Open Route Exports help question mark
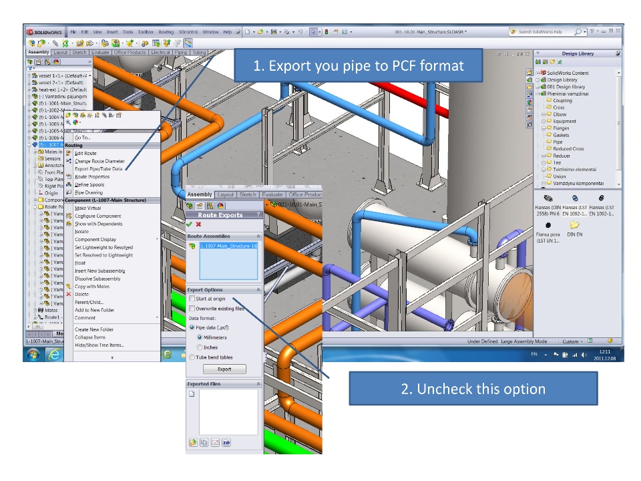This screenshot has width=641, height=481. pyautogui.click(x=258, y=214)
